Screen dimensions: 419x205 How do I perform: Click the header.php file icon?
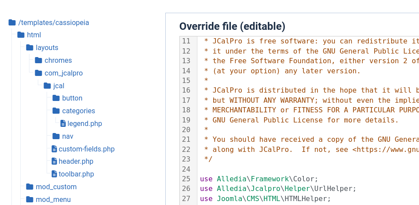pos(54,162)
